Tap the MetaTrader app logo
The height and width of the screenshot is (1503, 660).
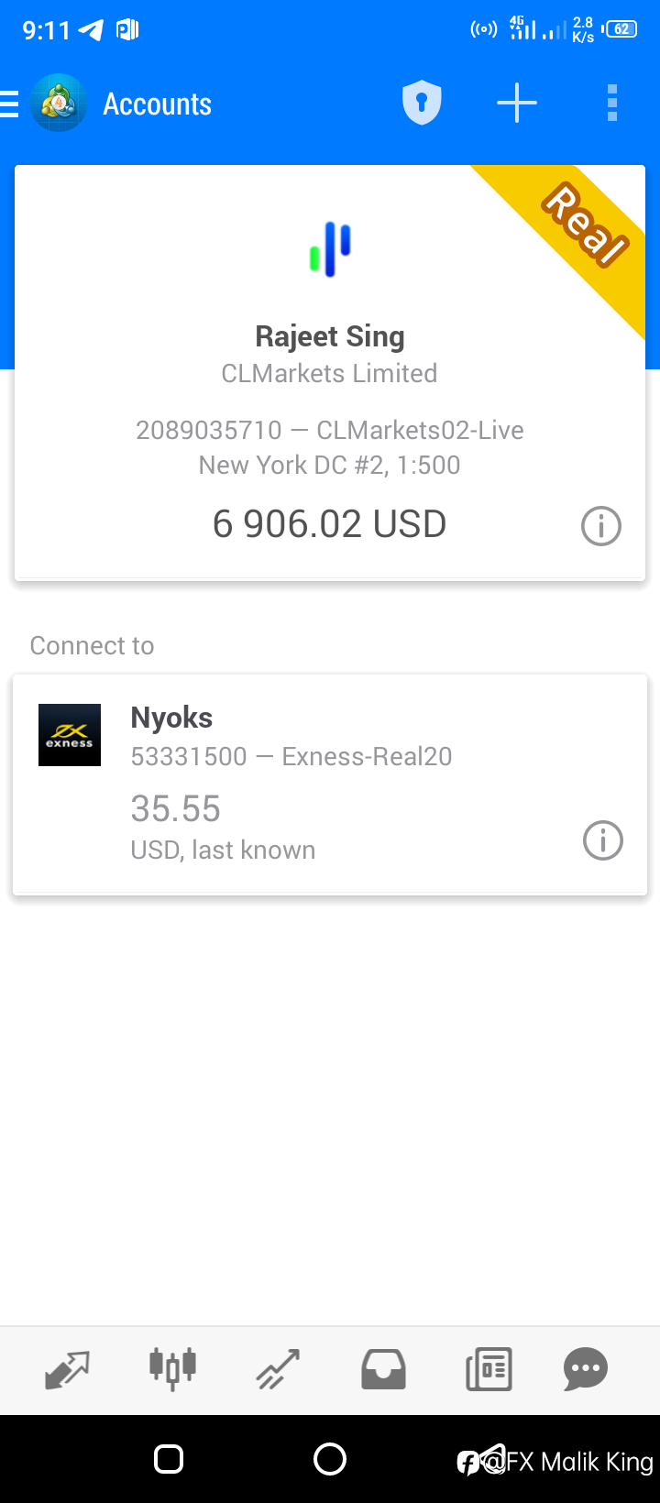point(59,104)
